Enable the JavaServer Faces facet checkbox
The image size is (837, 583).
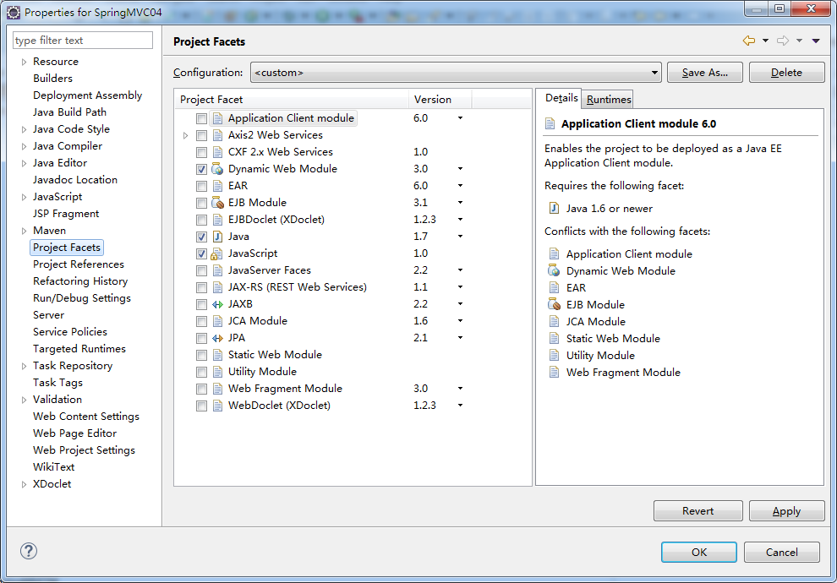(x=201, y=270)
